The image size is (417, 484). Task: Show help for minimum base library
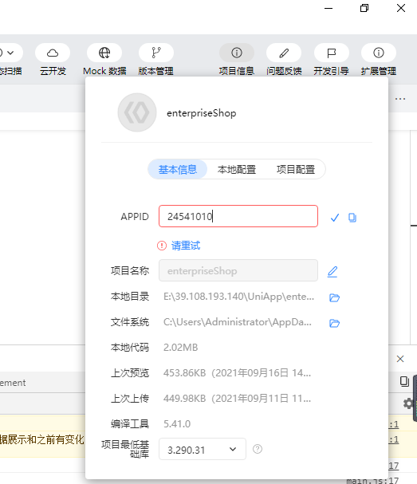258,449
